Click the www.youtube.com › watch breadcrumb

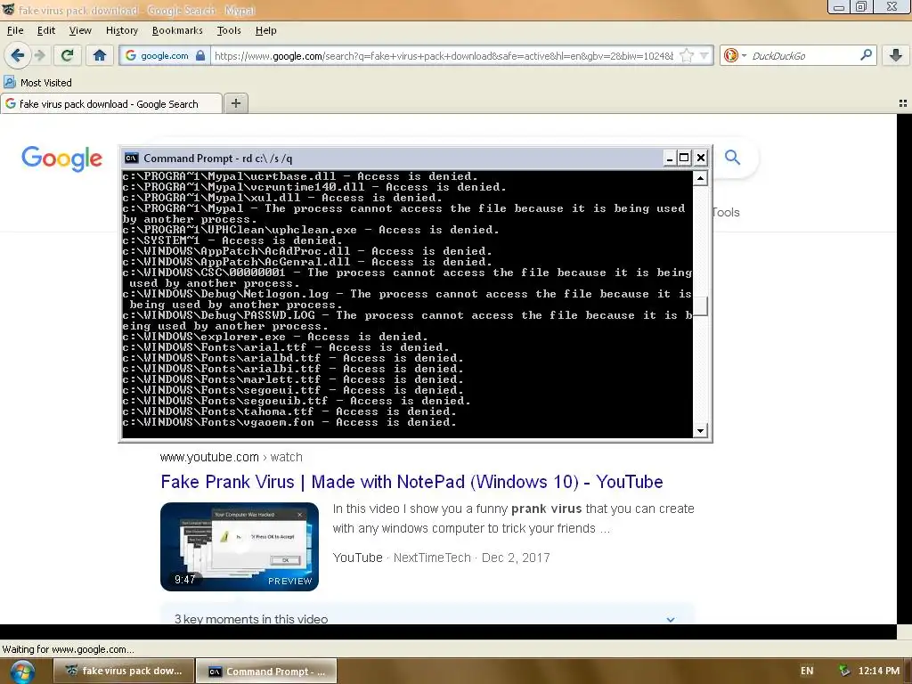pos(231,457)
